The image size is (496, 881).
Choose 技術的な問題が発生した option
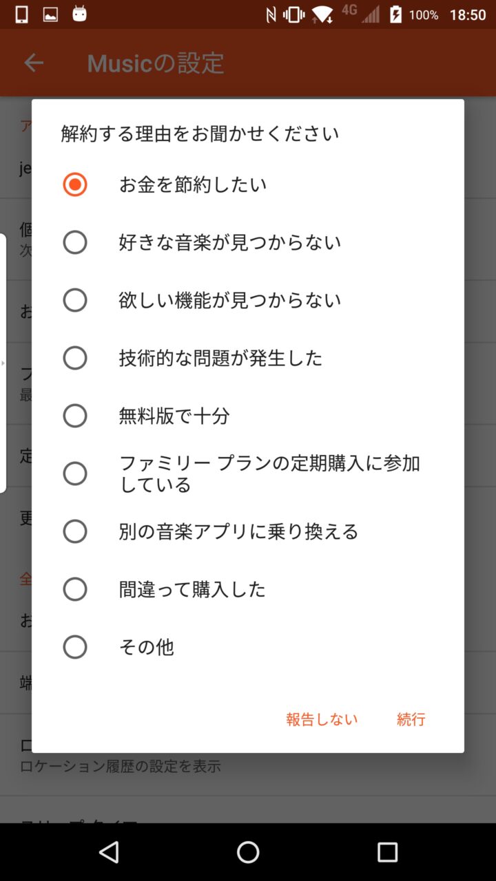pos(75,358)
